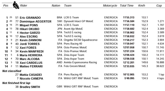Click the motorcycle rider icon in the header

tap(16, 5)
